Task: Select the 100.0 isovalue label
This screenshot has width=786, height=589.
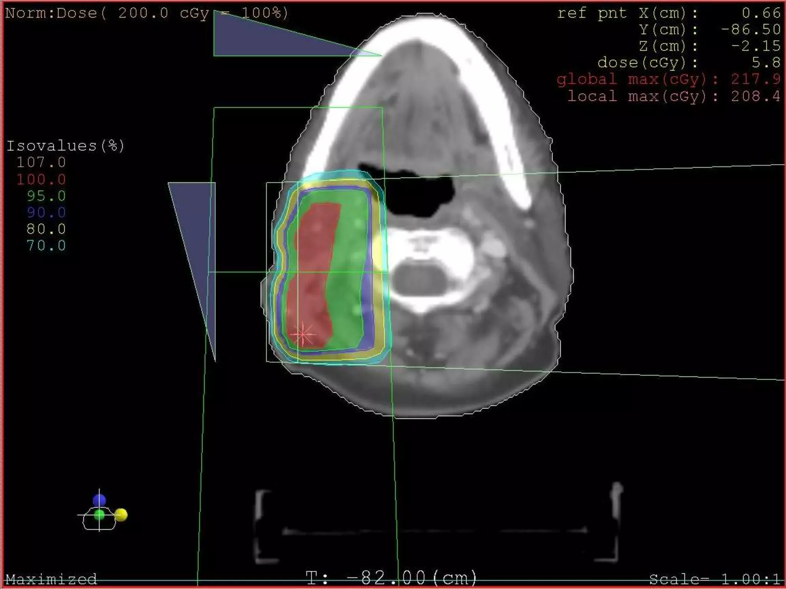Action: coord(41,179)
